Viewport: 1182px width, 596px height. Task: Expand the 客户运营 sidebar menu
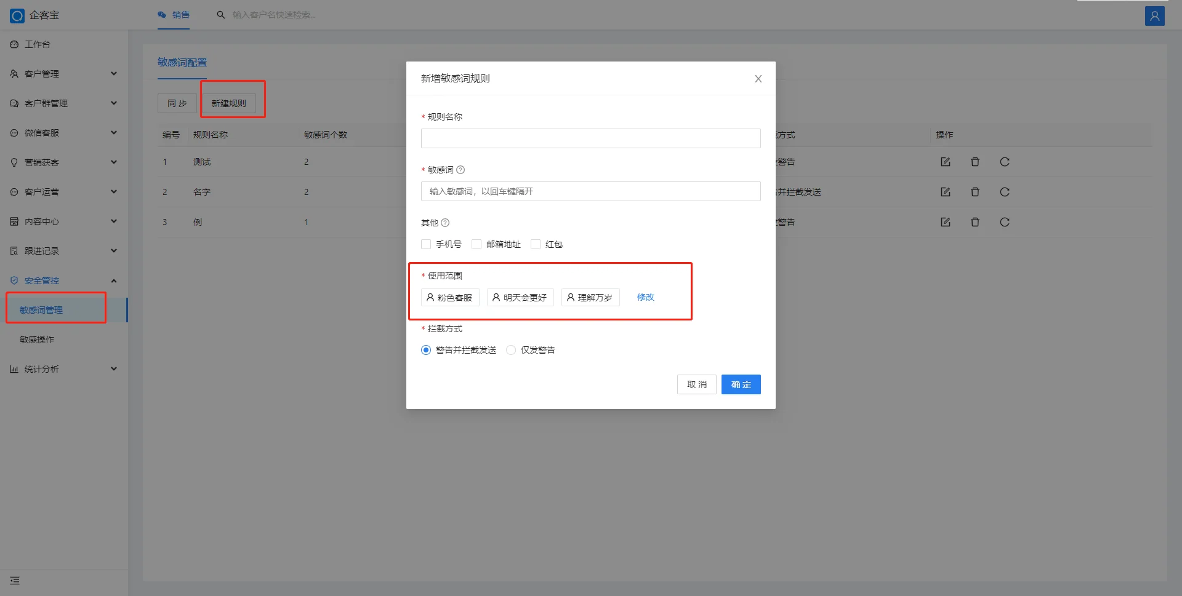click(x=64, y=192)
